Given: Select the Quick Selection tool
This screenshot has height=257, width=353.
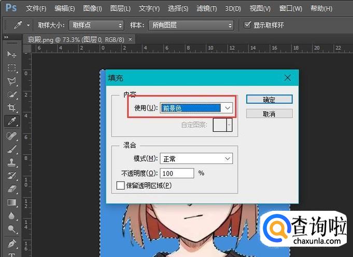Looking at the screenshot, I should 11,94.
